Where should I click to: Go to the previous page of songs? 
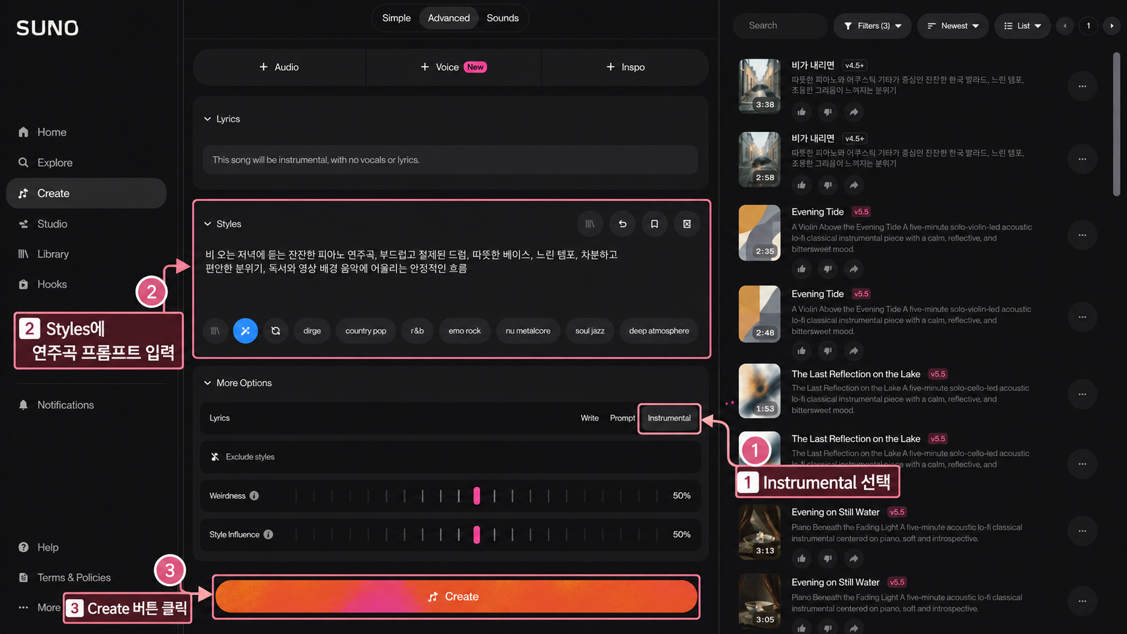tap(1065, 26)
